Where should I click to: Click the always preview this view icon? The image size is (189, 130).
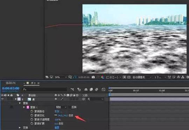point(47,77)
